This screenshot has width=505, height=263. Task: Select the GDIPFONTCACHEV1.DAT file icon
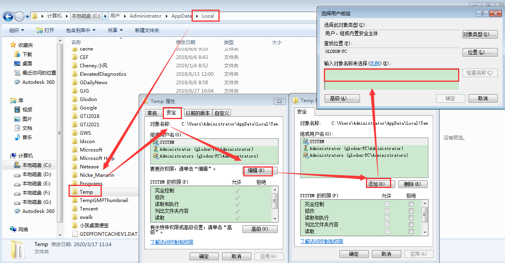coord(75,234)
